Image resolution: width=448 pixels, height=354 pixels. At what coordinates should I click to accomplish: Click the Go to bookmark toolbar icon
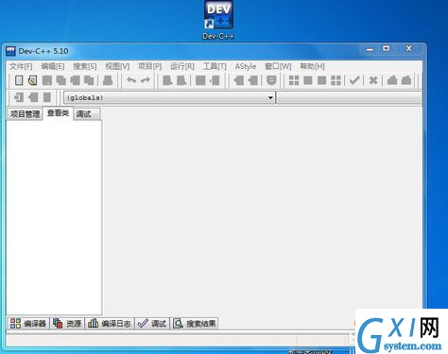pos(47,97)
